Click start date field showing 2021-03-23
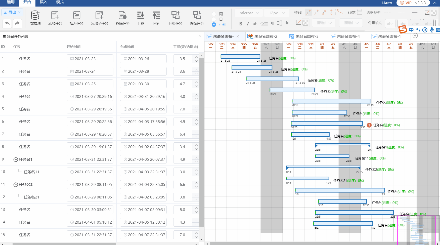 [x=90, y=59]
